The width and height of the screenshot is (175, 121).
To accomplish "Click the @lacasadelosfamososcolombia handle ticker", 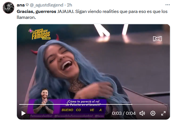I will (73, 116).
